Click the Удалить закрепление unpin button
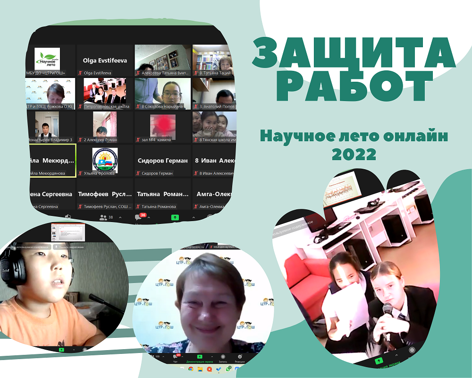Screen dimensions: 472x378 coord(69,247)
